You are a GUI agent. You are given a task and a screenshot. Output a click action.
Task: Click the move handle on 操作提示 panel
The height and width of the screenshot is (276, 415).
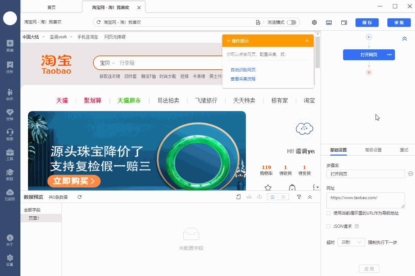tap(228, 41)
